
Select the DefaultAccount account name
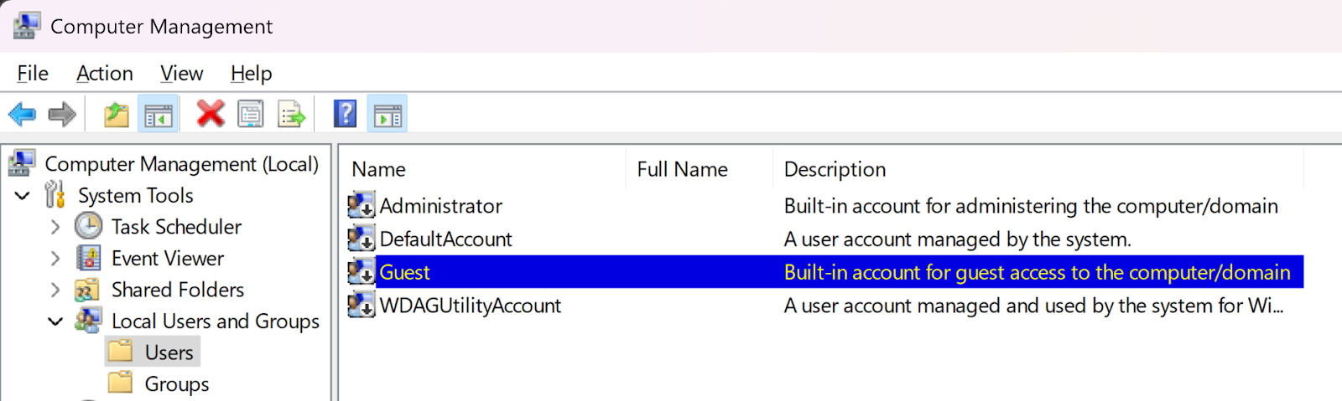(445, 239)
